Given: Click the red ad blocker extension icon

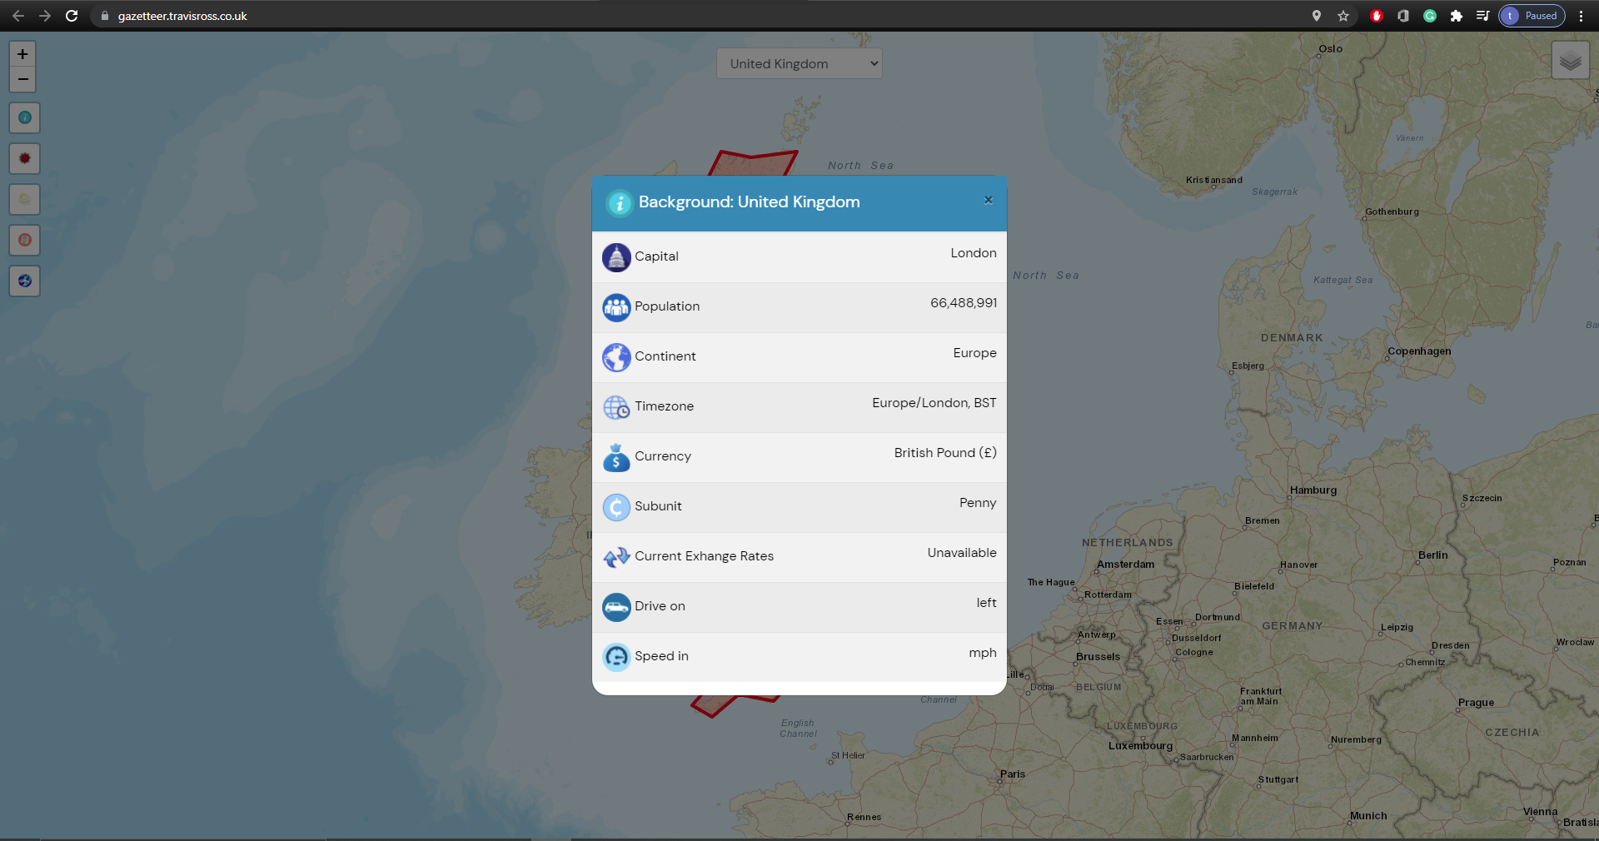Looking at the screenshot, I should [1377, 16].
